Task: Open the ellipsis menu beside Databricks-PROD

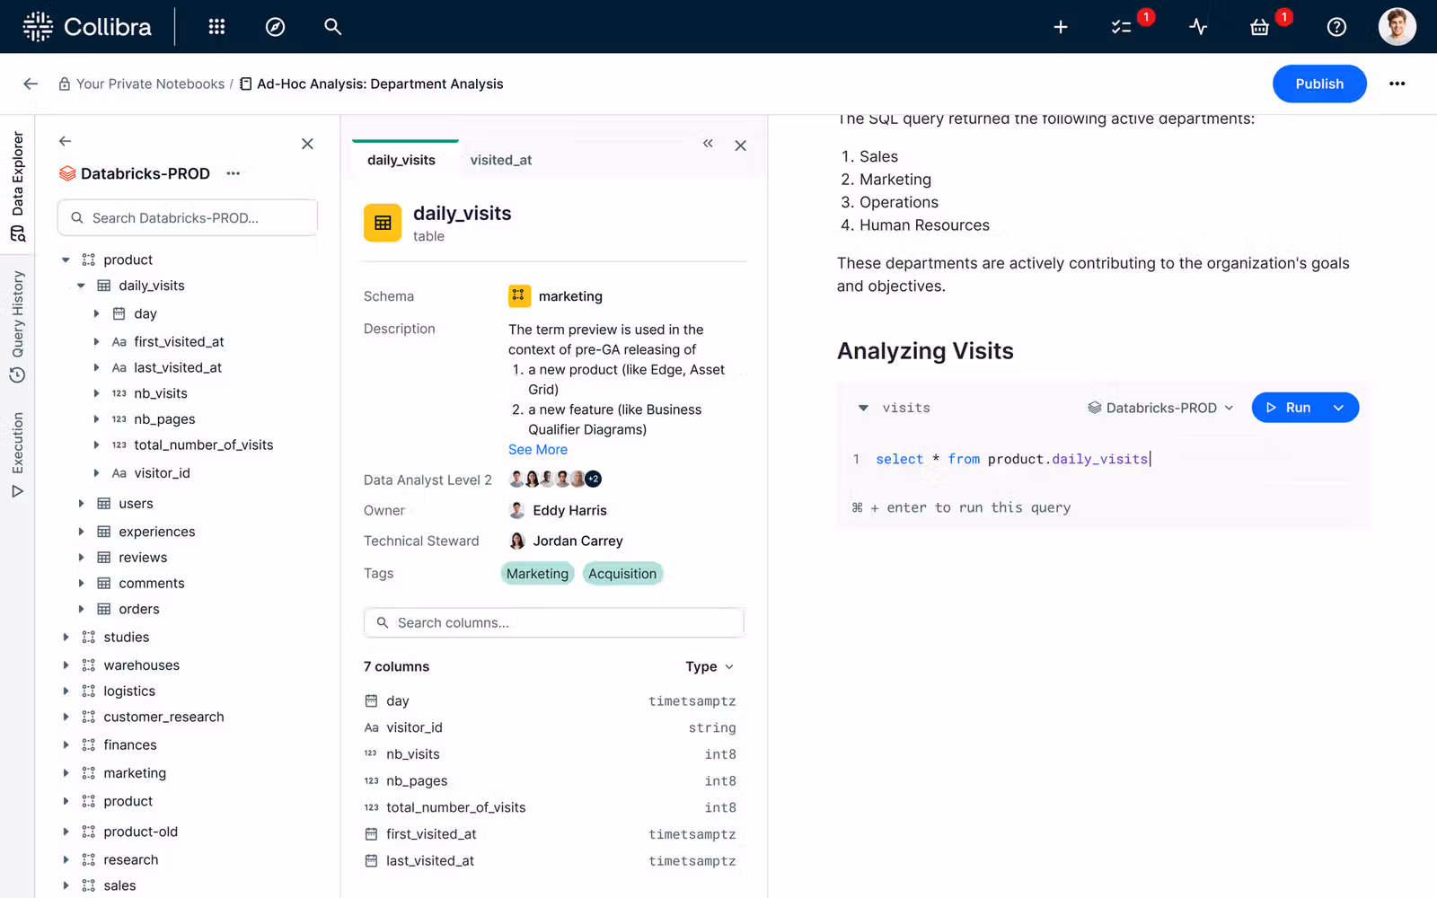Action: 233,173
